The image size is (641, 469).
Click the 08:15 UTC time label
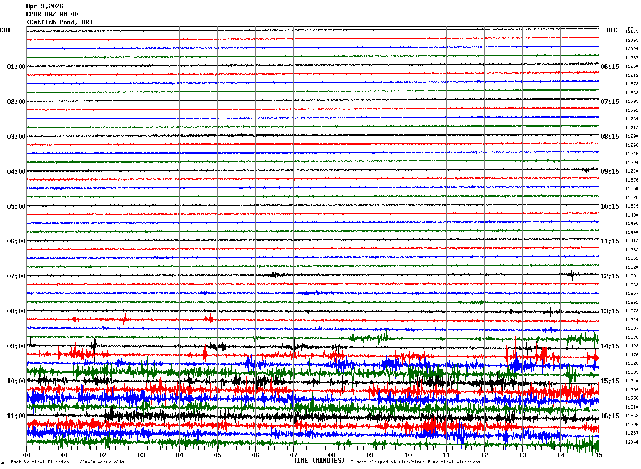(610, 137)
